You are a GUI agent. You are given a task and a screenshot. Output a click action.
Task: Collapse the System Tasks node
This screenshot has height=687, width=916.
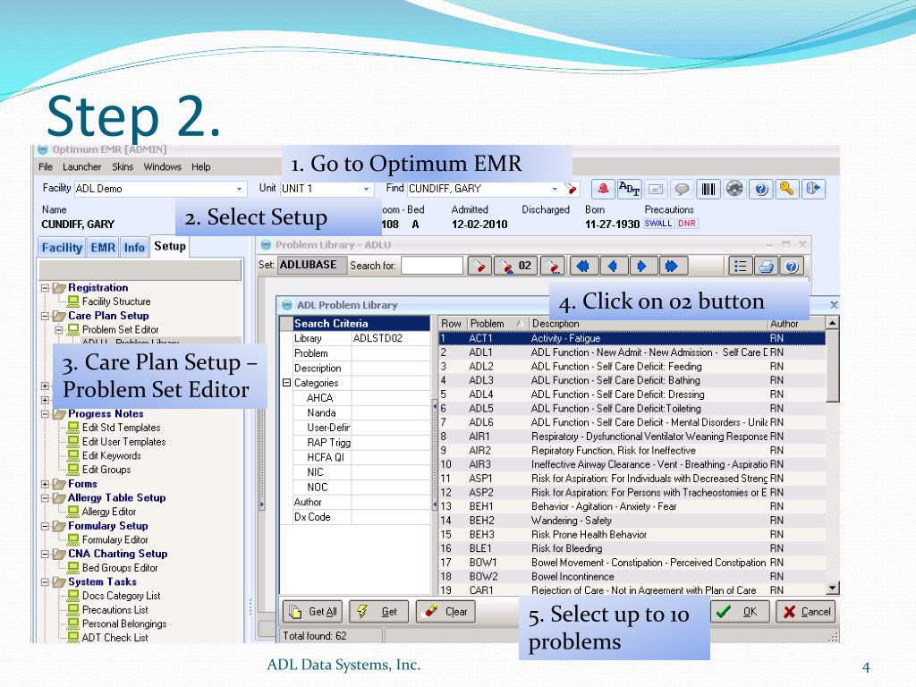(45, 582)
